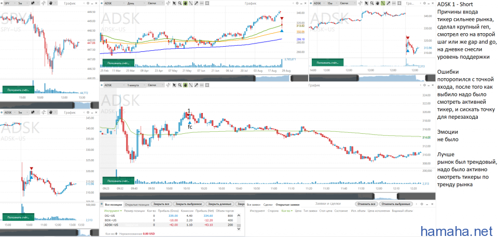Open the 5м timeframe dropdown in the lower-left ADSK chart

[23, 113]
